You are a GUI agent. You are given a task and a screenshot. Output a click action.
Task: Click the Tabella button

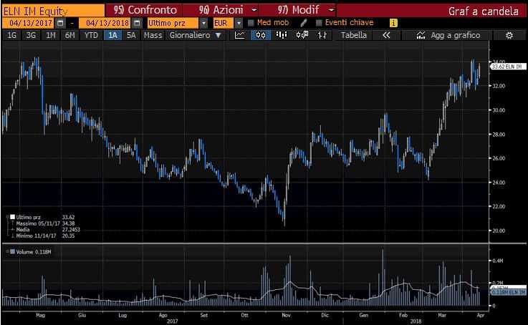pos(353,35)
